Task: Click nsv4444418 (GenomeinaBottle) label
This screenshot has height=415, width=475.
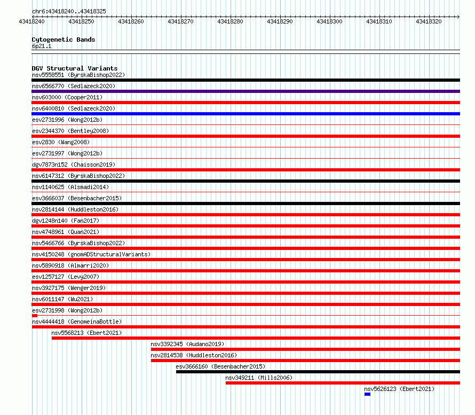Action: point(77,322)
